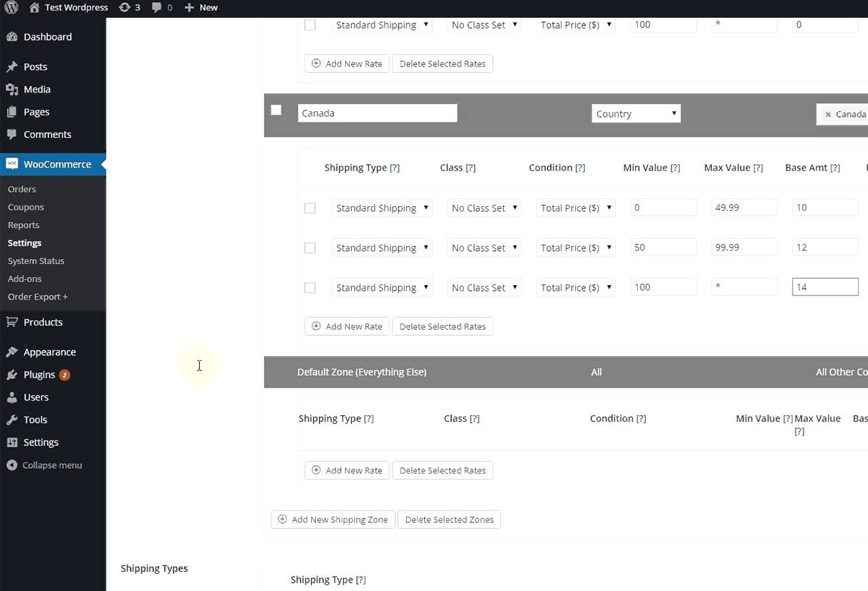Click the help link next to Shipping Type in Canada table
The width and height of the screenshot is (868, 591).
pyautogui.click(x=394, y=168)
